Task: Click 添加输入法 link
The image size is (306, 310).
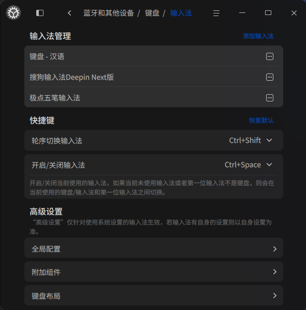Action: tap(258, 36)
